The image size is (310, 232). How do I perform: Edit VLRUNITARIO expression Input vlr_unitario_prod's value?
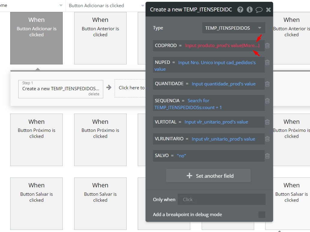223,139
